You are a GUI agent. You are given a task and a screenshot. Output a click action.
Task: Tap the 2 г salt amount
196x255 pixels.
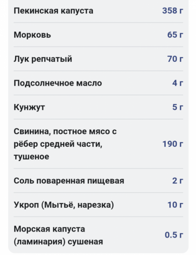[178, 181]
